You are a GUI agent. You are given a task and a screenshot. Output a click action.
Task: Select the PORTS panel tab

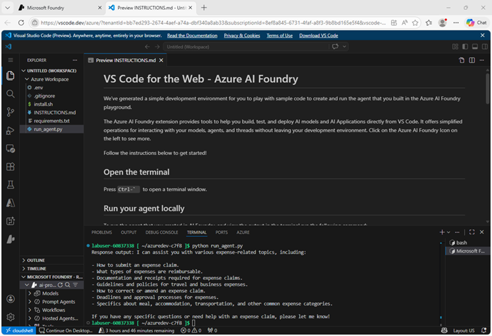221,232
